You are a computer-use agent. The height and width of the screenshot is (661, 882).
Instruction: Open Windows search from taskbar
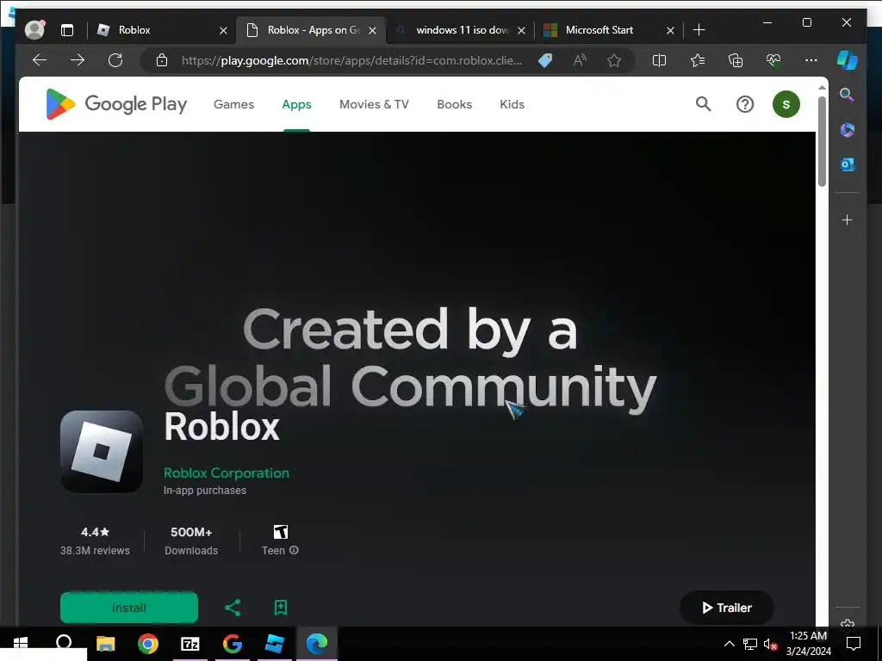tap(64, 642)
